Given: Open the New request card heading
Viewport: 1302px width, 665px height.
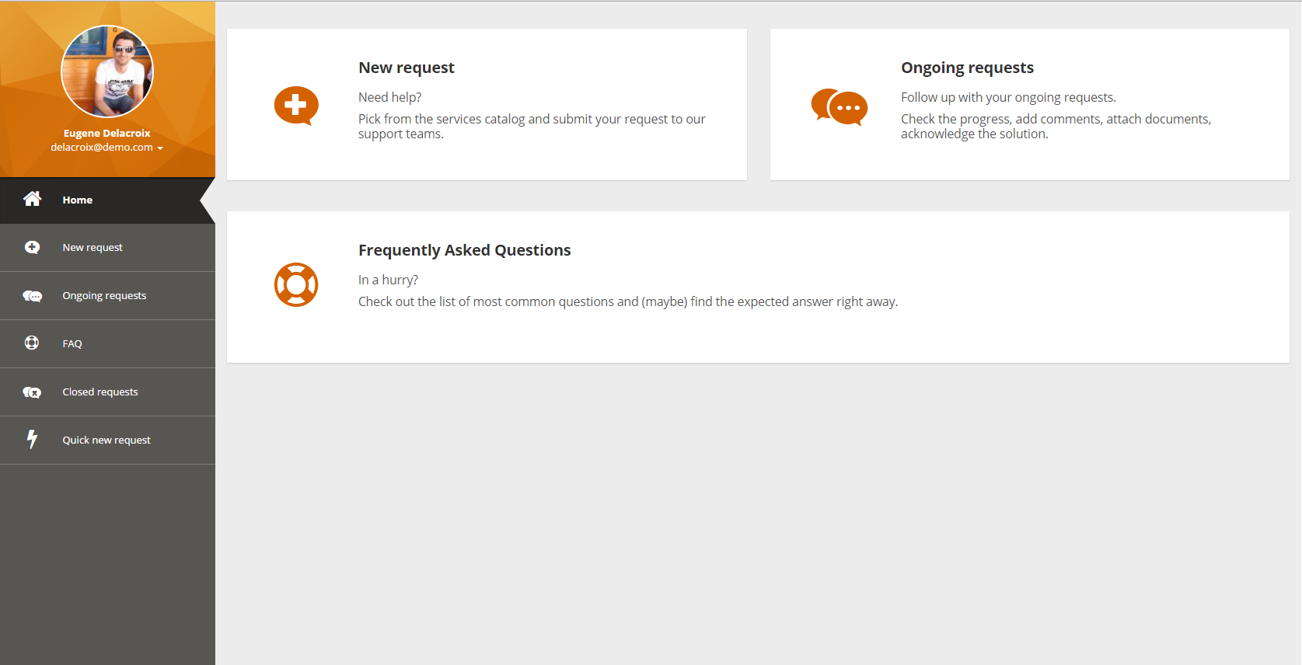Looking at the screenshot, I should (407, 68).
